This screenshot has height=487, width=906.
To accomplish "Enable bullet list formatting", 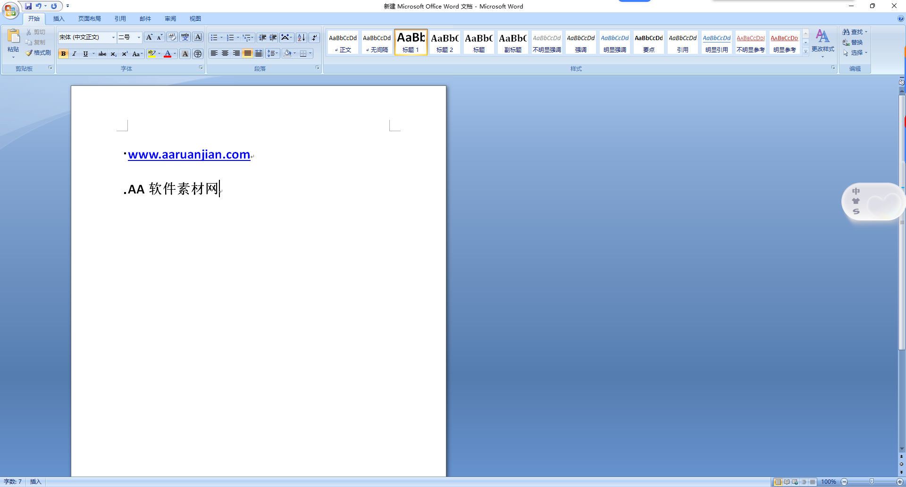I will [215, 37].
